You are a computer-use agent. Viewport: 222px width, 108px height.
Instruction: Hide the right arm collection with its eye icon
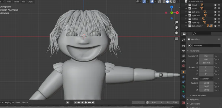click(219, 15)
